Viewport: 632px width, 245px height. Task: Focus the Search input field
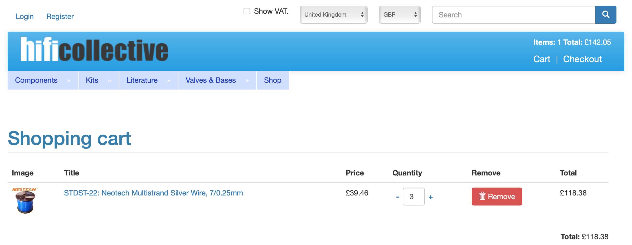pos(513,15)
